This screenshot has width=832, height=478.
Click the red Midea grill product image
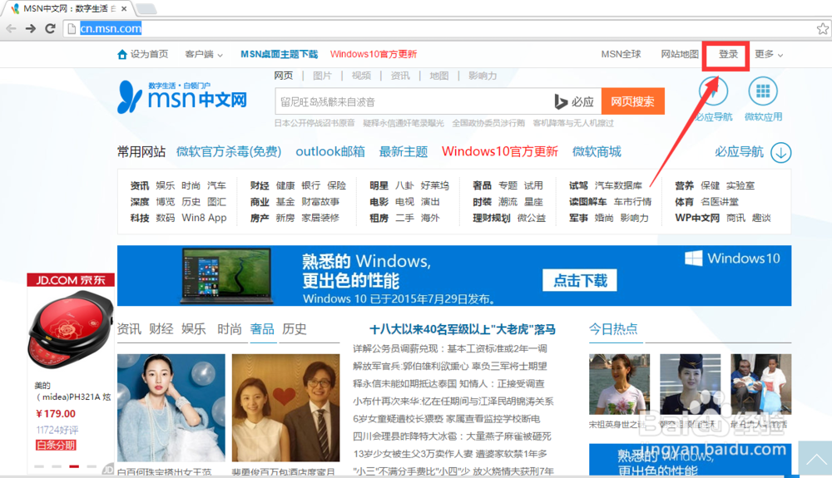coord(71,331)
